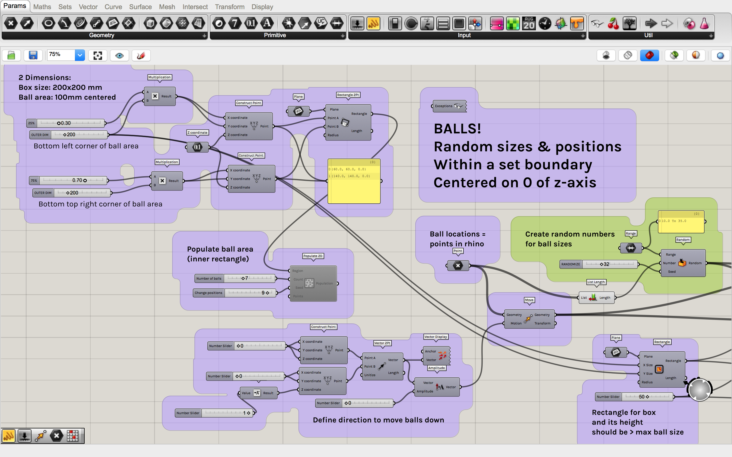Choose the Text 'A' primitive icon
Screen dimensions: 732x457
pos(267,23)
